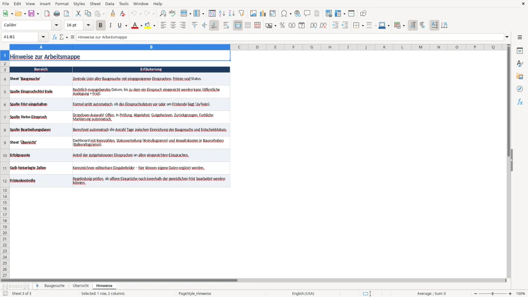Click the Add Decimal Place icon

point(313,26)
